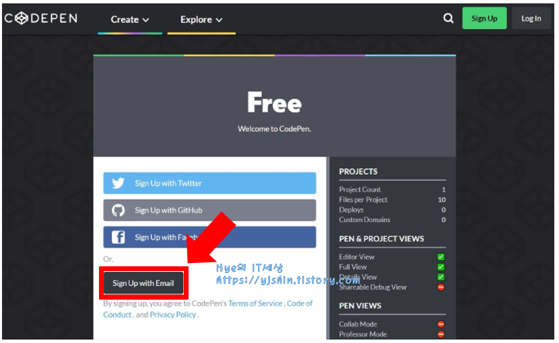Click the Collab Mode label

pyautogui.click(x=358, y=324)
